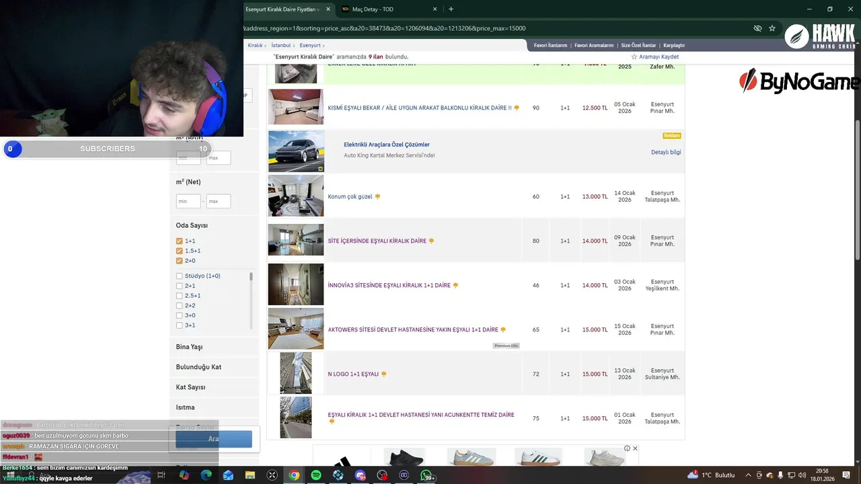The height and width of the screenshot is (484, 861).
Task: Open a new browser tab
Action: click(x=451, y=9)
